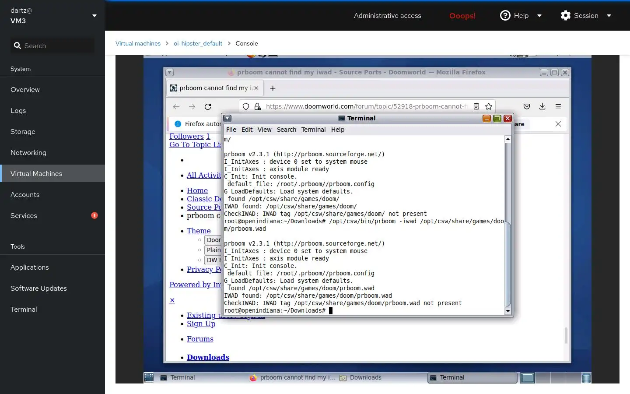Click the Cockpit sidebar search field
Image resolution: width=630 pixels, height=394 pixels.
point(52,46)
